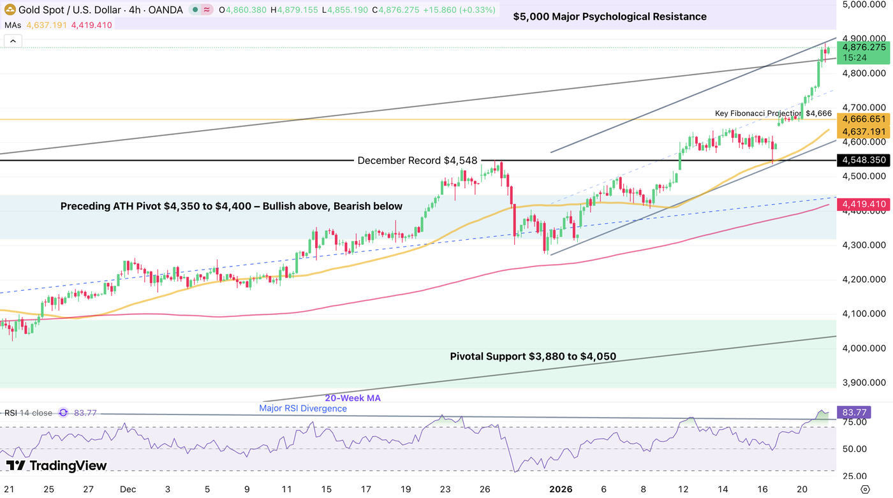
Task: Select the Key Fibonacci Projection annotation
Action: tap(773, 114)
